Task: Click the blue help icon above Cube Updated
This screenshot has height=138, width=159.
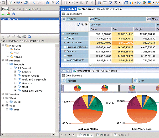Action: click(x=29, y=37)
